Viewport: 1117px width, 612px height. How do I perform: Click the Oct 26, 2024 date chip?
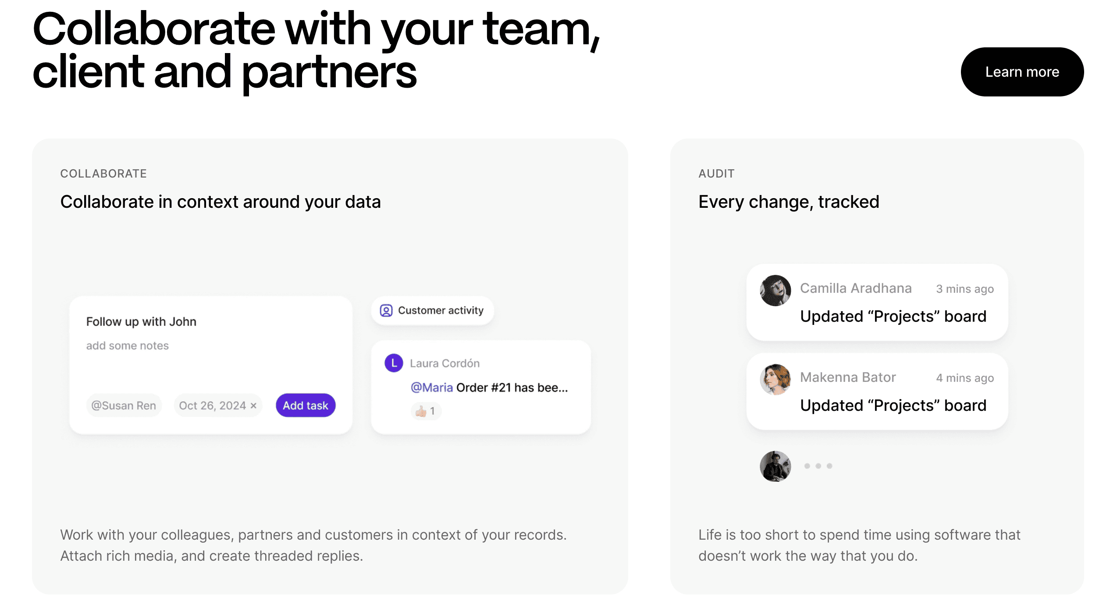pyautogui.click(x=212, y=406)
